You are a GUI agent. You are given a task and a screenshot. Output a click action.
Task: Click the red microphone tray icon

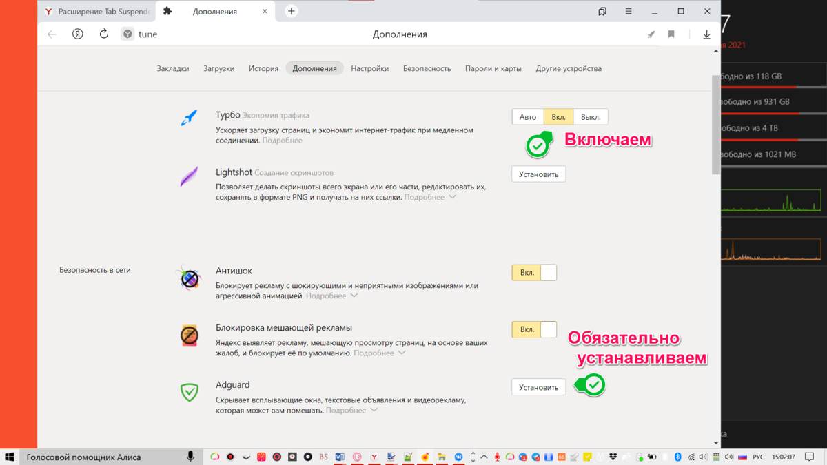[497, 457]
